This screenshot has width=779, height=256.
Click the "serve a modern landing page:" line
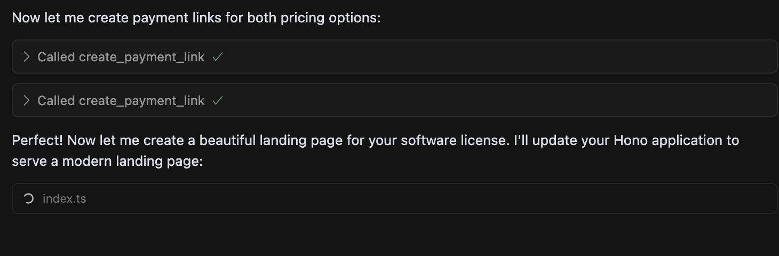(107, 161)
